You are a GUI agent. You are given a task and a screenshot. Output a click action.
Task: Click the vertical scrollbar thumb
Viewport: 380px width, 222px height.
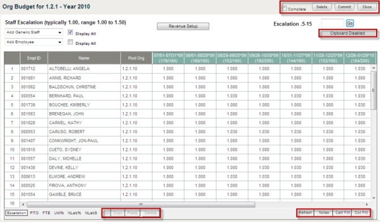click(373, 90)
